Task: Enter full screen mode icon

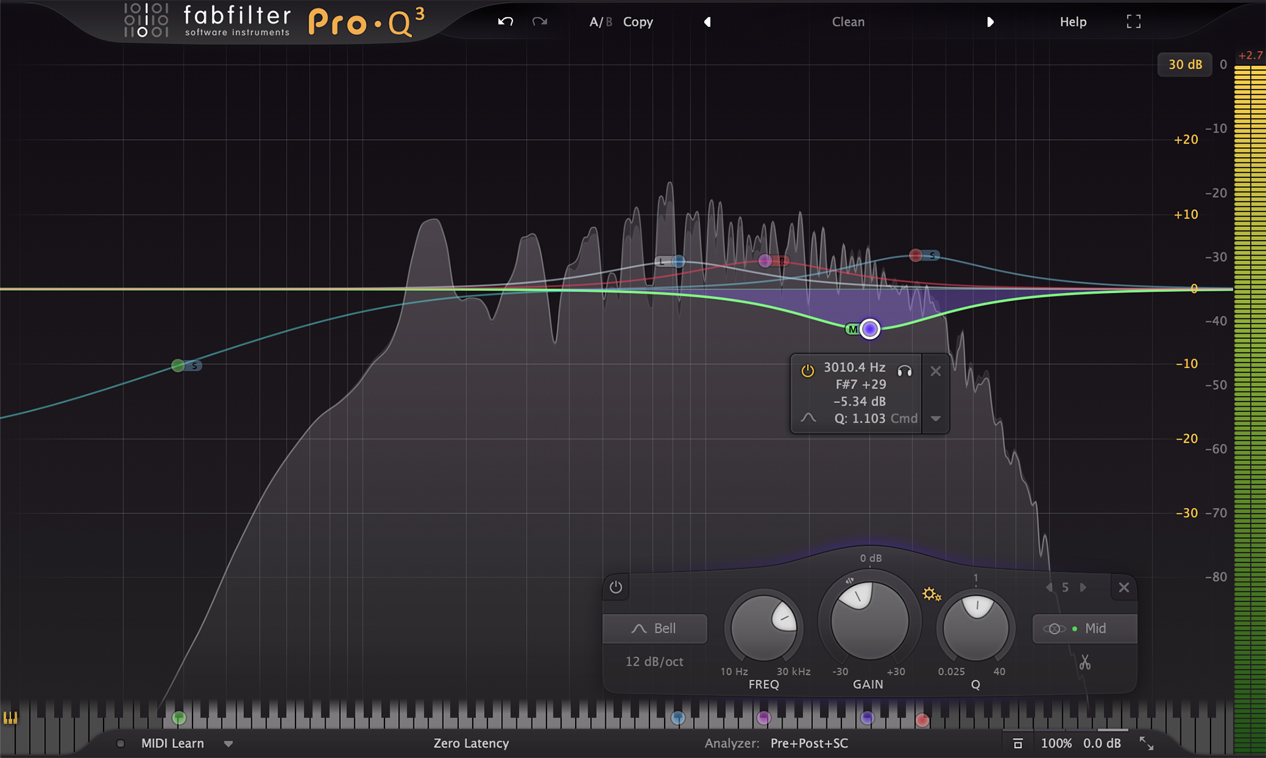Action: 1133,22
